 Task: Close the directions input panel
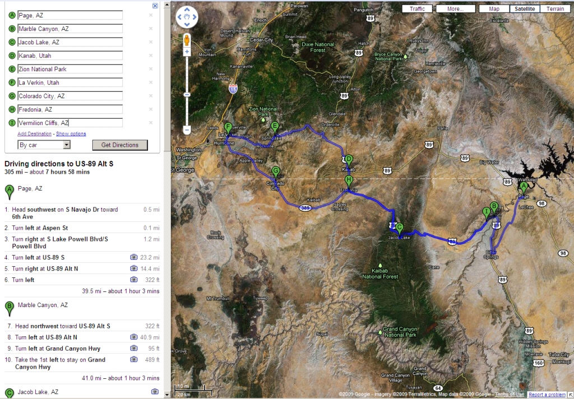point(155,6)
